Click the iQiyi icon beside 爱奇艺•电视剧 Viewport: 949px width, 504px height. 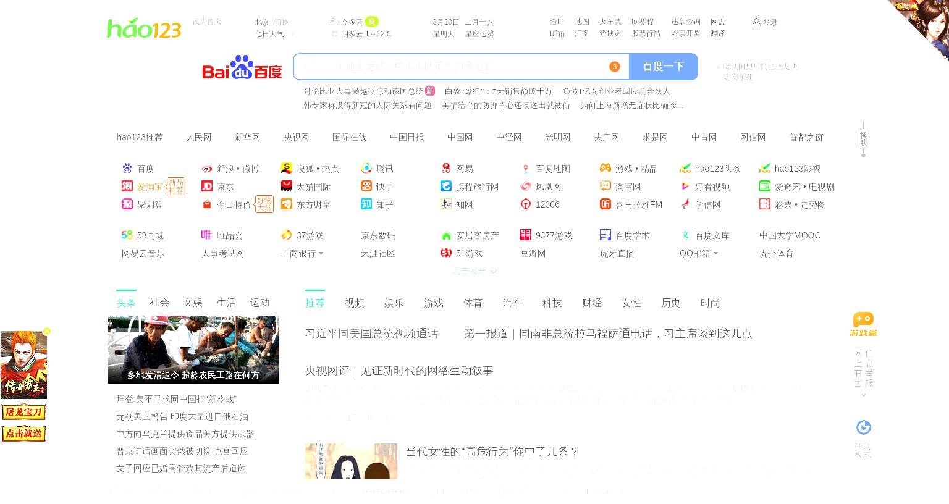(x=765, y=186)
